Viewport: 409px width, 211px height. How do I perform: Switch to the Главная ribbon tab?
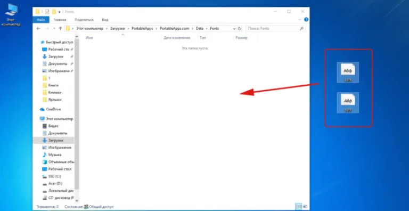point(60,20)
